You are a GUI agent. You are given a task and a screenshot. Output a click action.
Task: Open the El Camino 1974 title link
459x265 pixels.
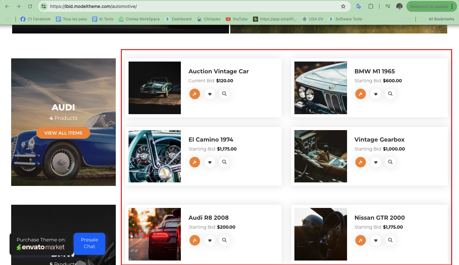(211, 140)
